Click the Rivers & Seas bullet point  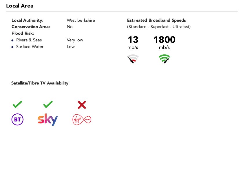tap(12, 41)
